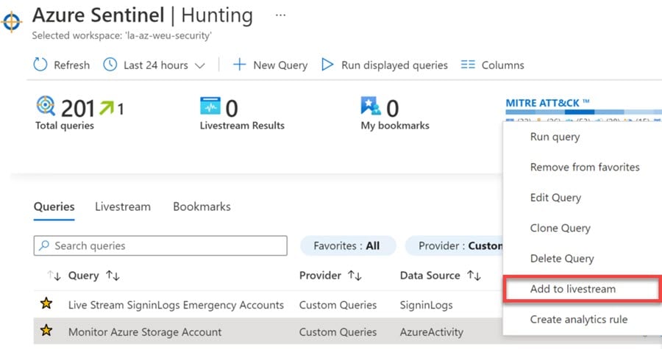662x349 pixels.
Task: Open the Favorites : All filter
Action: coord(348,245)
